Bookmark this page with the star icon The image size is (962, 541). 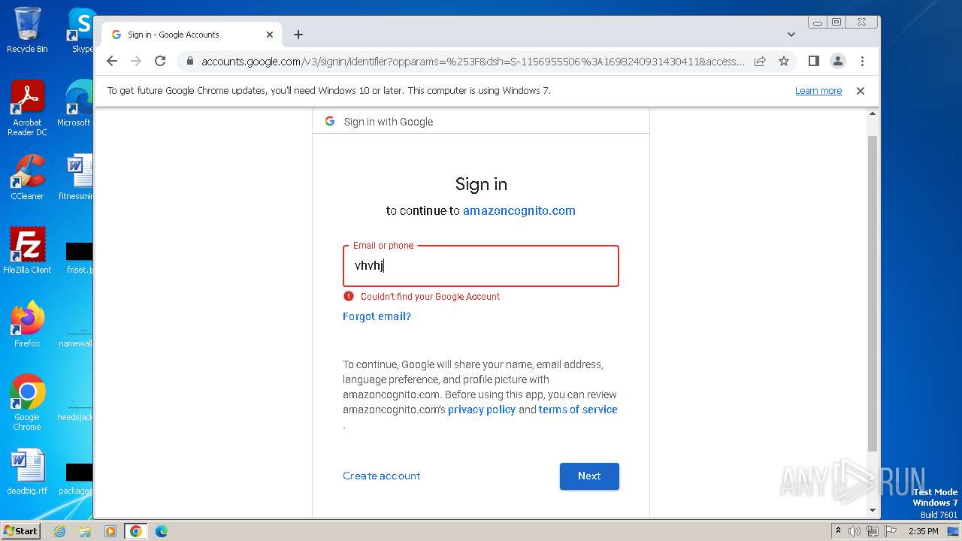(784, 61)
